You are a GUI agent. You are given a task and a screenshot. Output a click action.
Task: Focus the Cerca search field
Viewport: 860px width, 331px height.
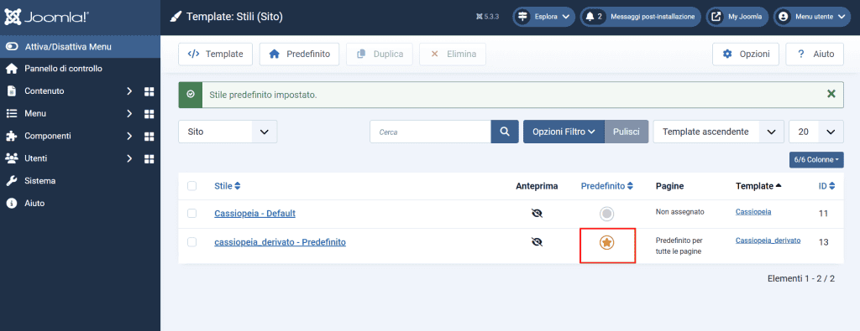click(x=431, y=132)
